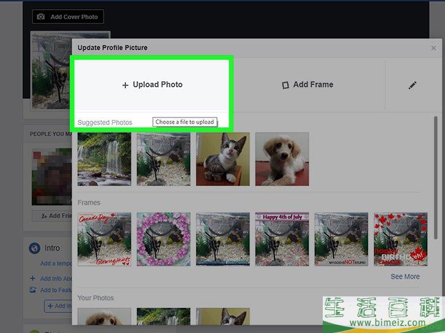
Task: Choose the Happy 4th of July frame
Action: pos(282,239)
